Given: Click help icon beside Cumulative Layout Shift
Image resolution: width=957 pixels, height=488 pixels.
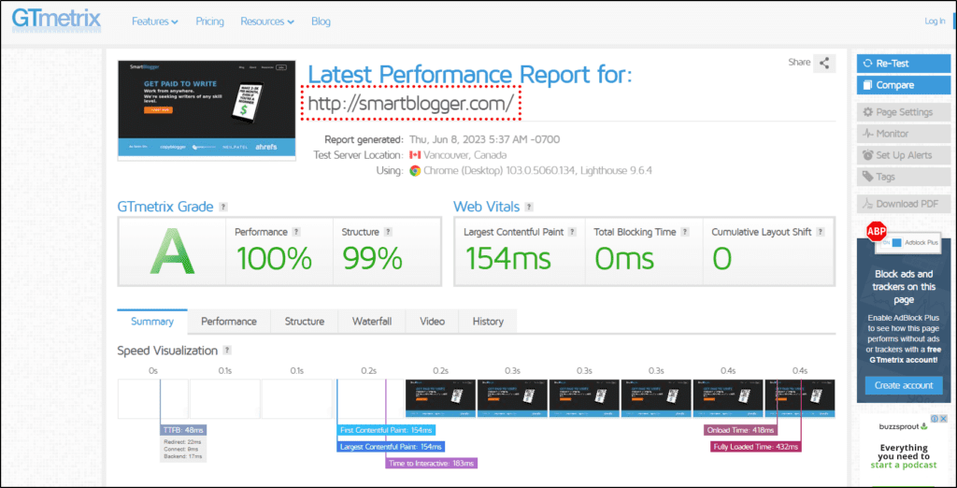Looking at the screenshot, I should [821, 232].
